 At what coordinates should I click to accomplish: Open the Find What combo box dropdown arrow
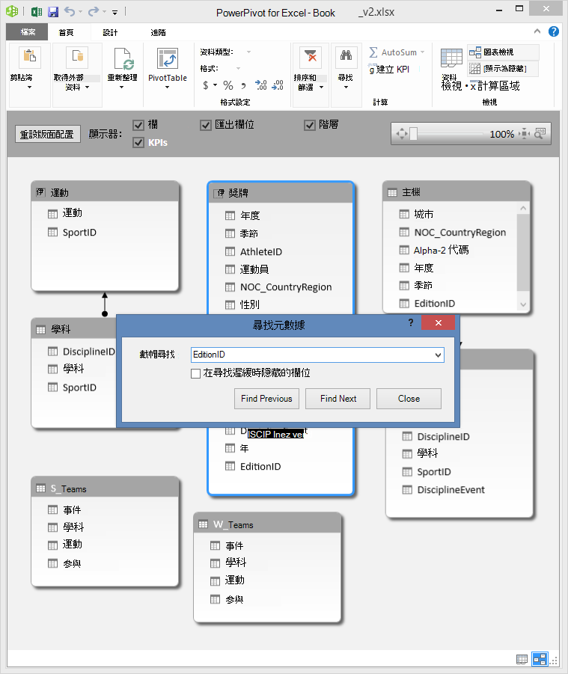438,355
